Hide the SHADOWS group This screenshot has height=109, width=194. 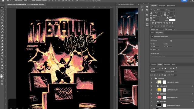click(x=152, y=102)
